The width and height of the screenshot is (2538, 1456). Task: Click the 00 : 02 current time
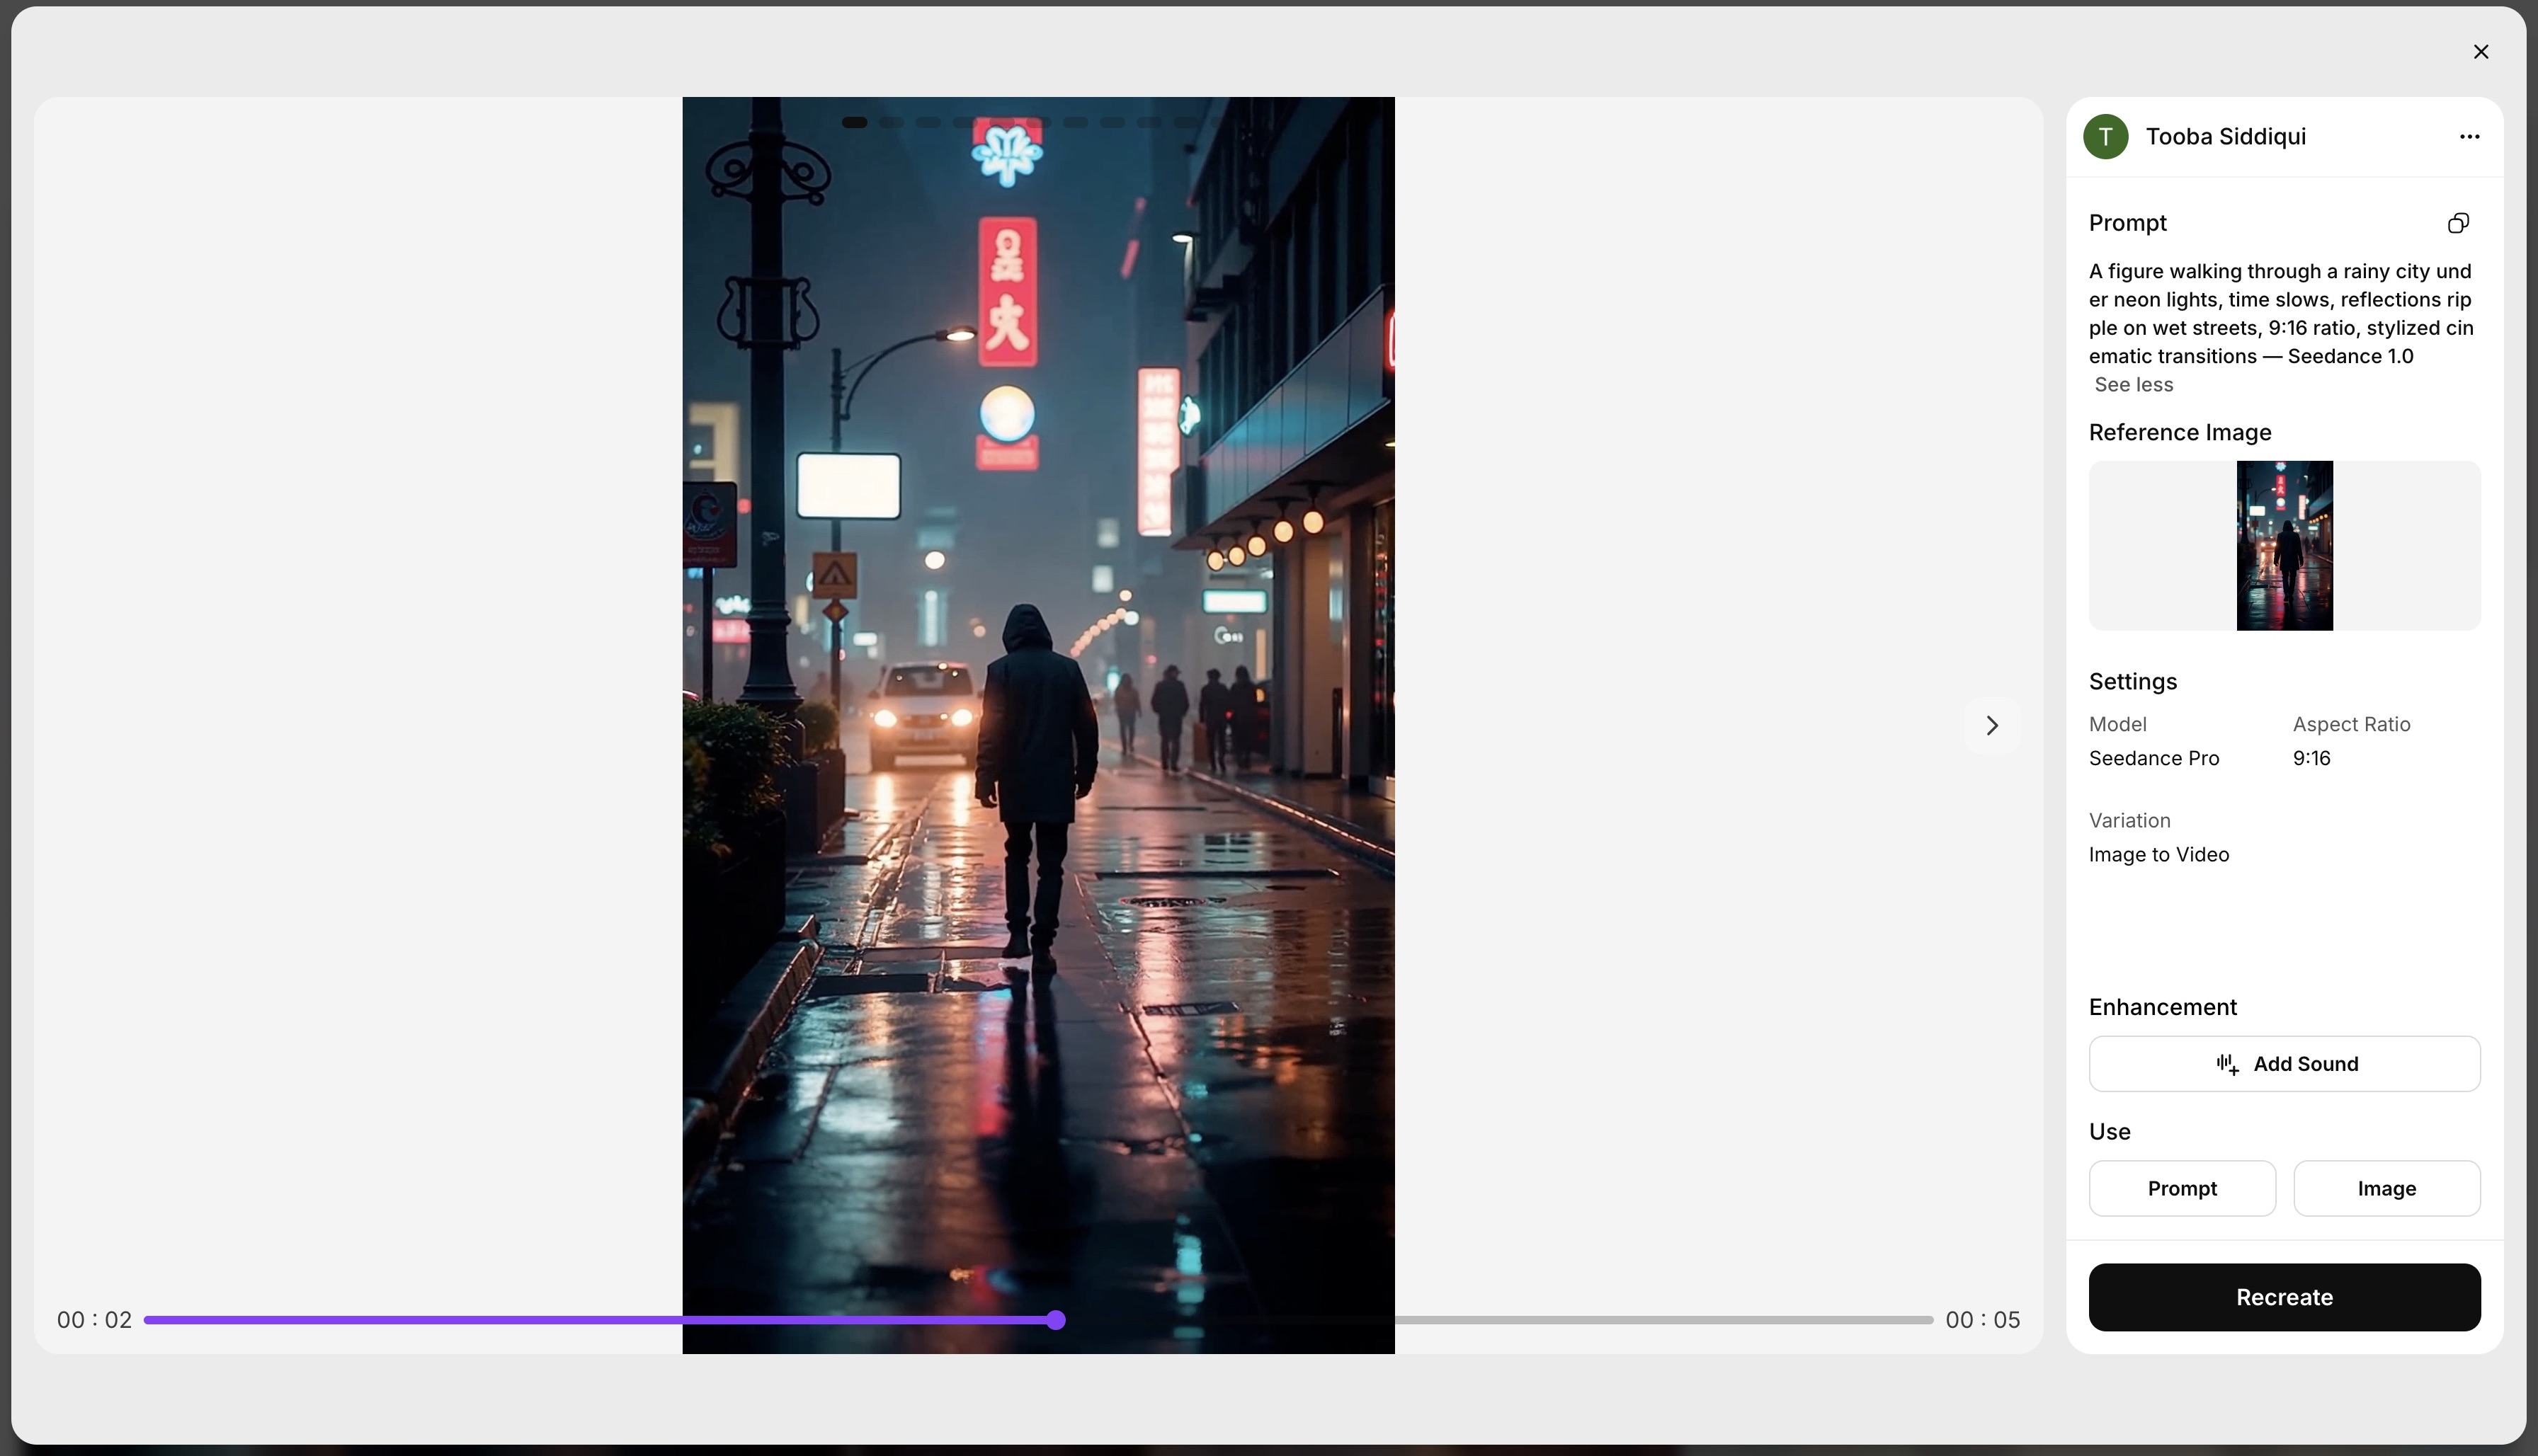[x=94, y=1320]
